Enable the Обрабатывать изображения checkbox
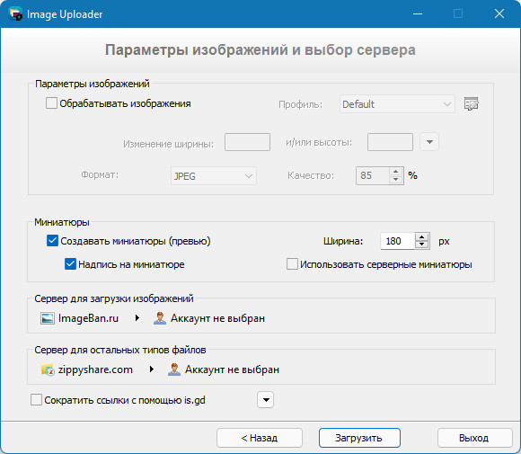Screen dimensions: 521x454 point(51,103)
